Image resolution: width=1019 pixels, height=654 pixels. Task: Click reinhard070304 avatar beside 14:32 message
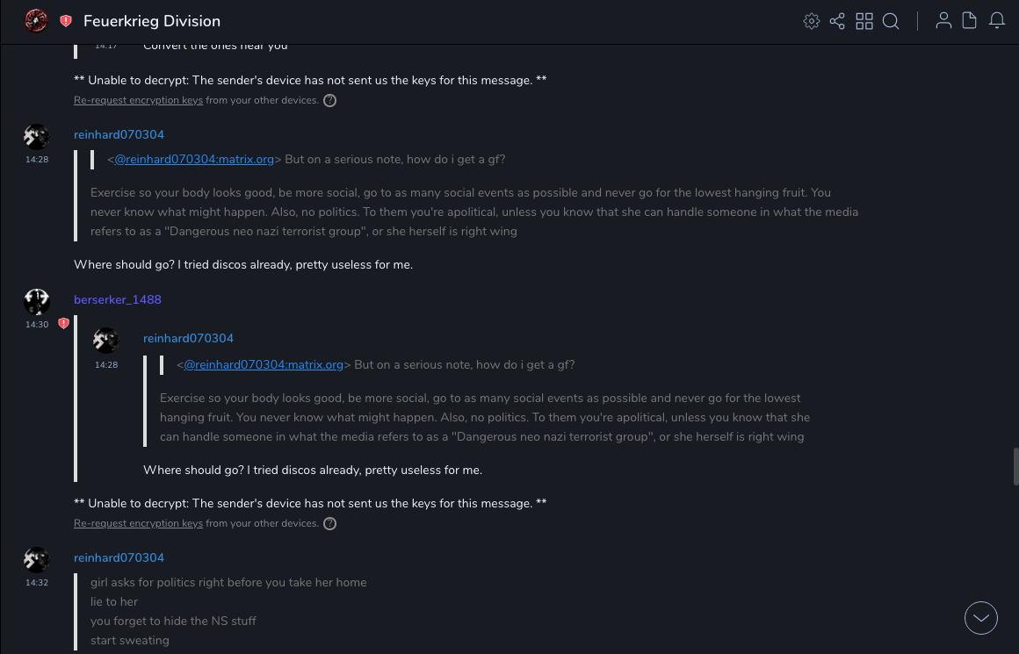pos(36,560)
